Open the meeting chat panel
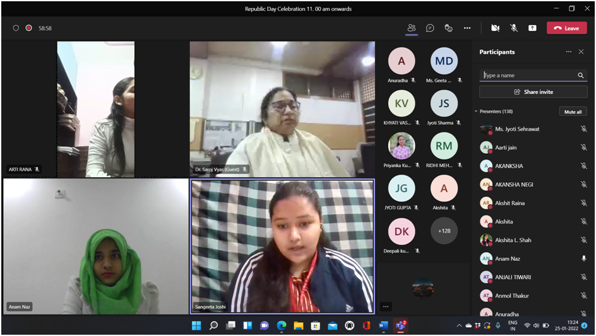This screenshot has height=336, width=596. click(430, 28)
